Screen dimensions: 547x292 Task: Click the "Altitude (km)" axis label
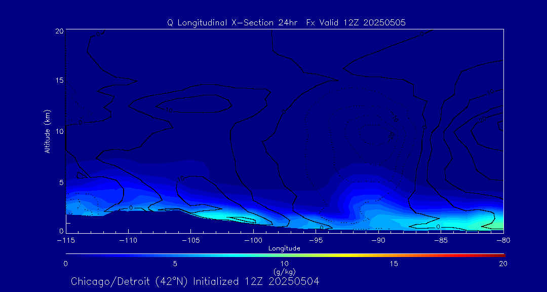(x=47, y=132)
